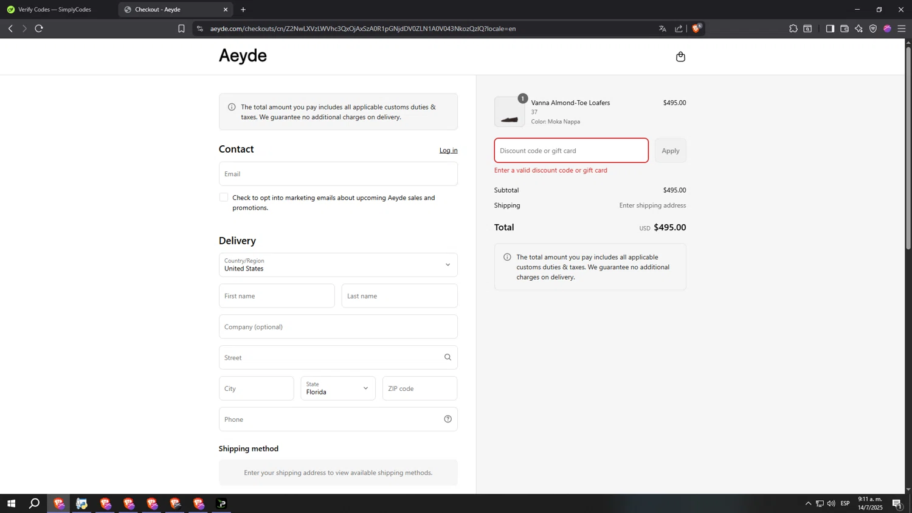The height and width of the screenshot is (513, 912).
Task: Open the share page icon
Action: point(679,29)
